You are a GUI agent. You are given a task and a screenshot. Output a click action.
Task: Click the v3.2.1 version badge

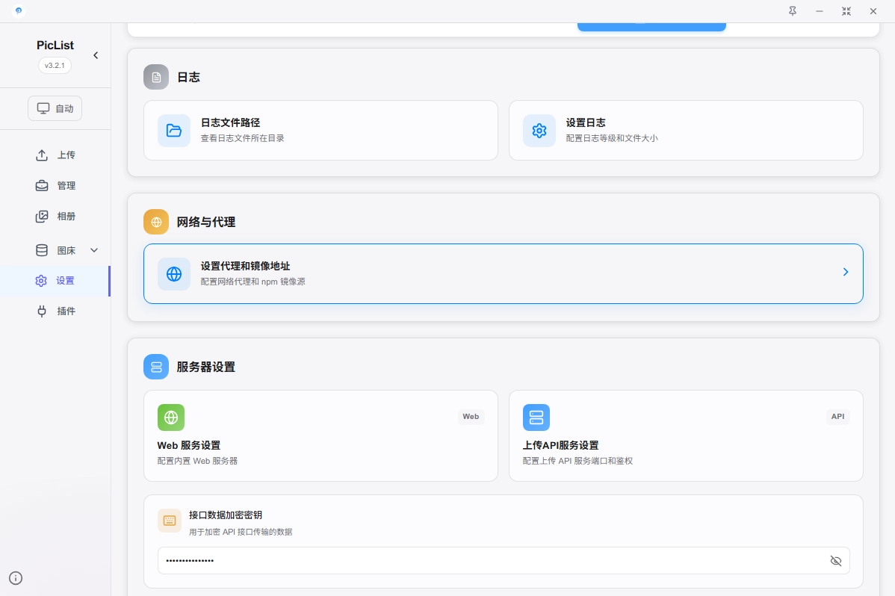coord(55,65)
